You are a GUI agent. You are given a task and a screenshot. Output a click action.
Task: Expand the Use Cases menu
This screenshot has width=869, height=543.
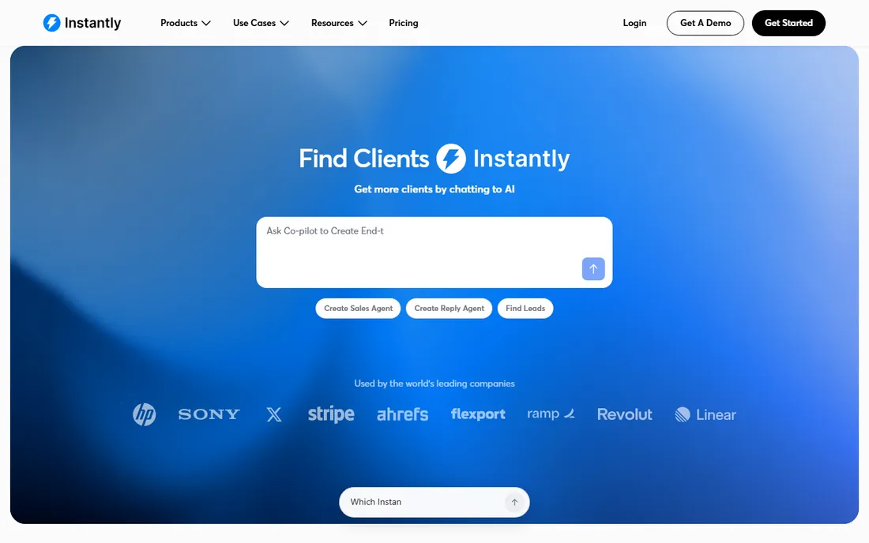pos(261,23)
